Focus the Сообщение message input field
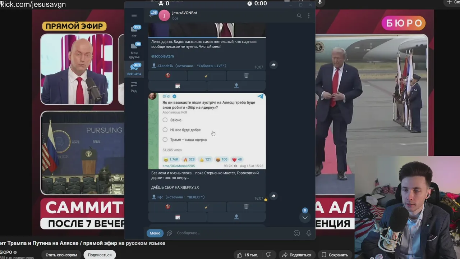Image resolution: width=460 pixels, height=259 pixels. pyautogui.click(x=234, y=233)
